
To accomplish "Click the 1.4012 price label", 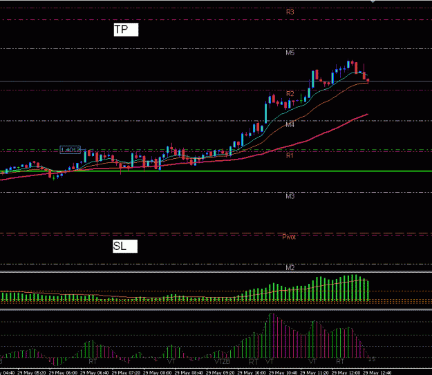I will coord(71,150).
